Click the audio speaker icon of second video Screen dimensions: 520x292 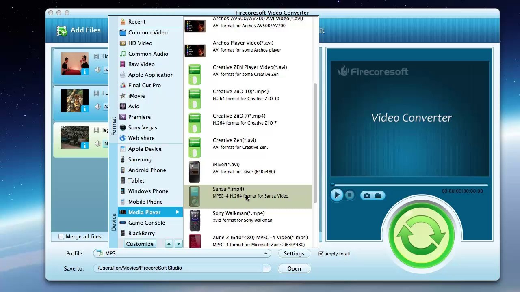(97, 107)
